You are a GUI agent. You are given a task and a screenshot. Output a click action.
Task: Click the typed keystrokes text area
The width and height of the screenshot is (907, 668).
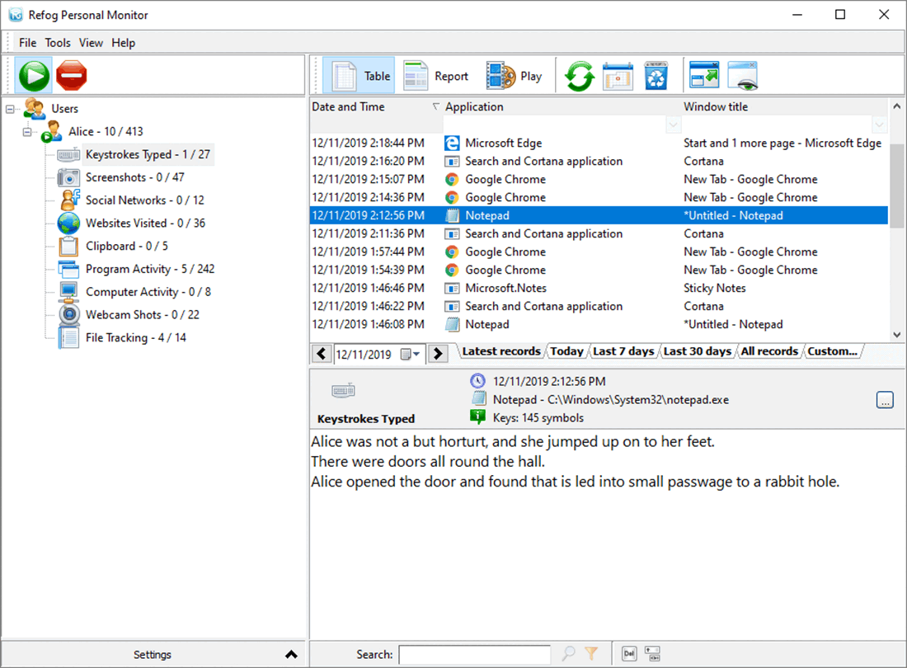pos(608,532)
